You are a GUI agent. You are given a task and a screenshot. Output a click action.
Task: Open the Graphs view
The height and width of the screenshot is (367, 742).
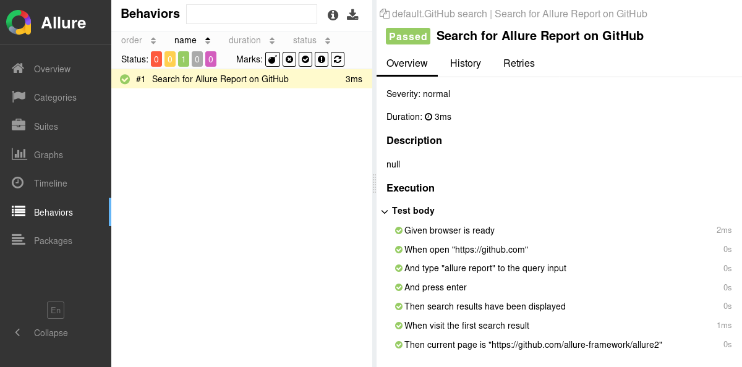(x=49, y=154)
